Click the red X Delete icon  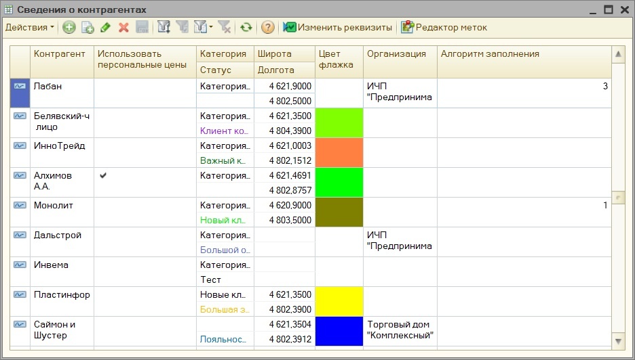pos(123,28)
